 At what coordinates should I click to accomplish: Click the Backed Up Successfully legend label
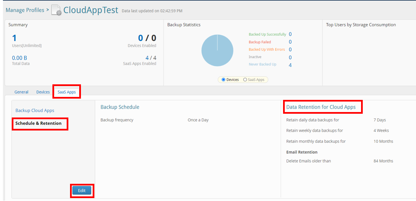pos(268,34)
